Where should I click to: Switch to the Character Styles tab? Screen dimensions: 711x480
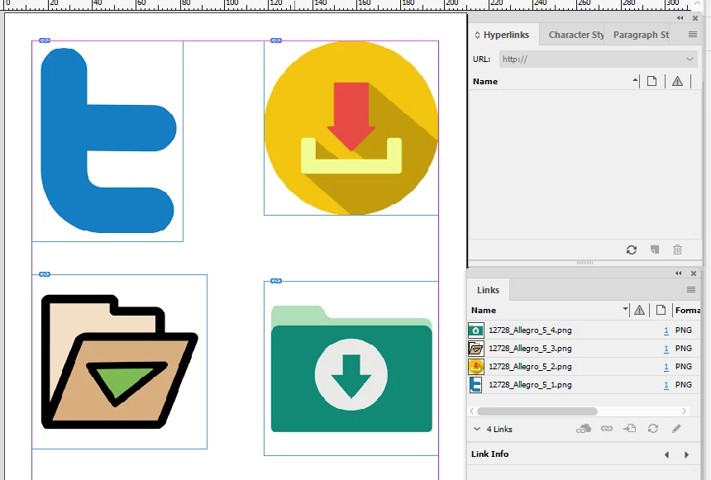point(576,35)
